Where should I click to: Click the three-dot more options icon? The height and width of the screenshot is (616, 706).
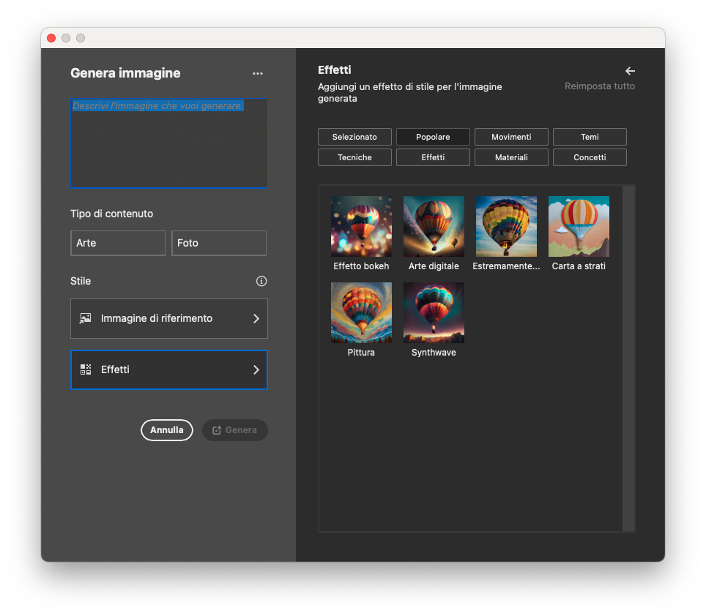pyautogui.click(x=257, y=73)
